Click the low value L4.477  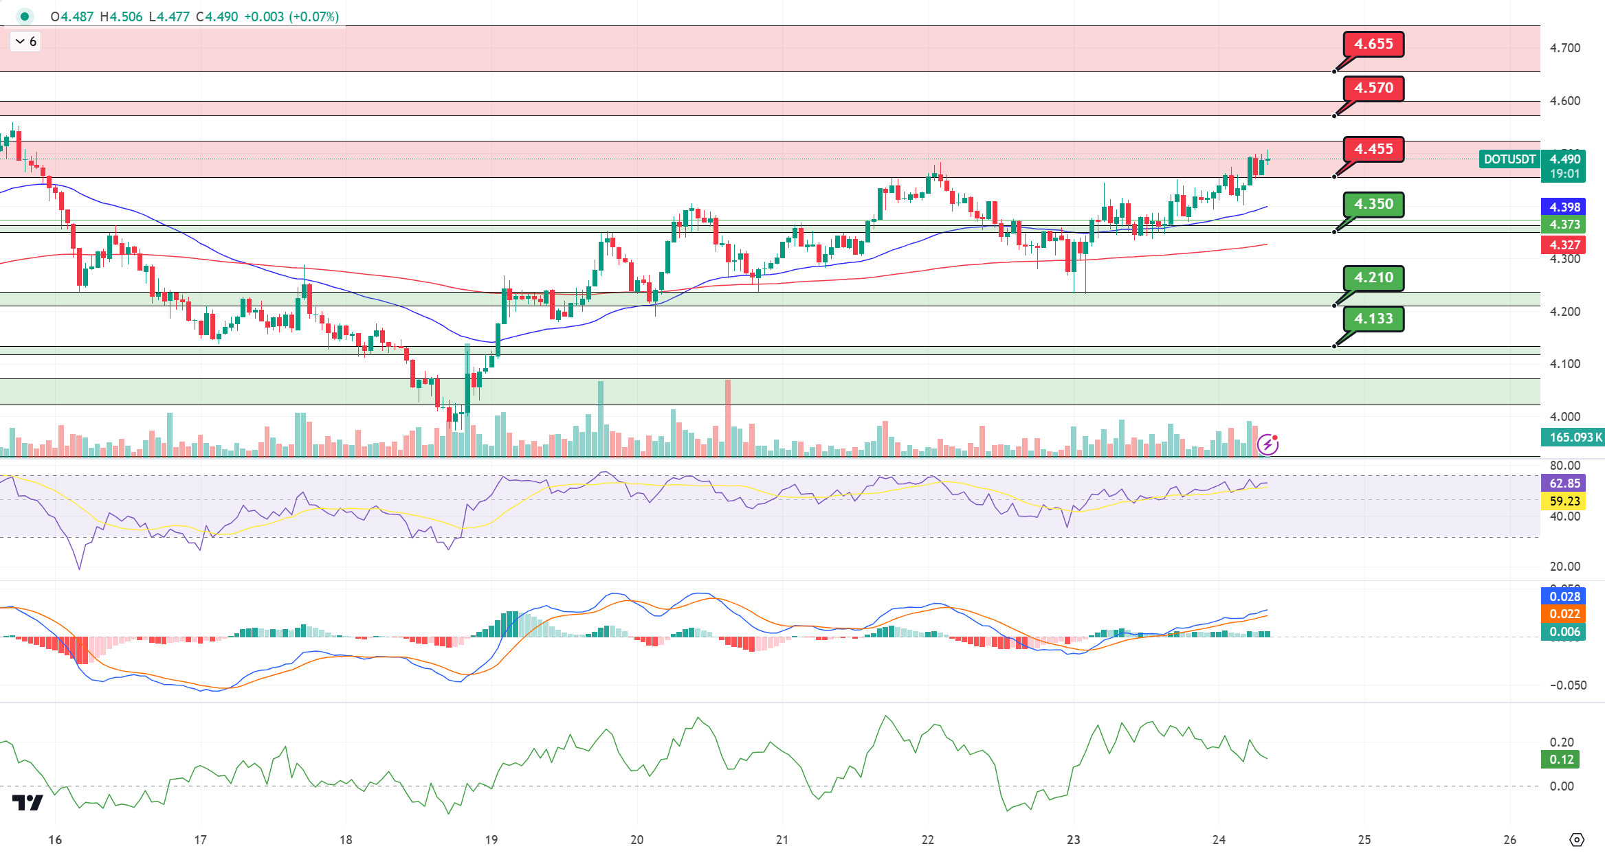pos(169,16)
